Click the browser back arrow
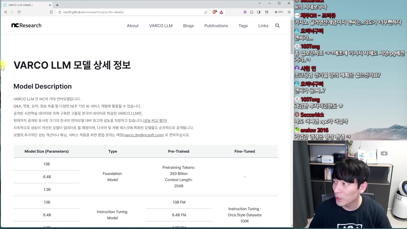This screenshot has width=407, height=229. pyautogui.click(x=5, y=12)
